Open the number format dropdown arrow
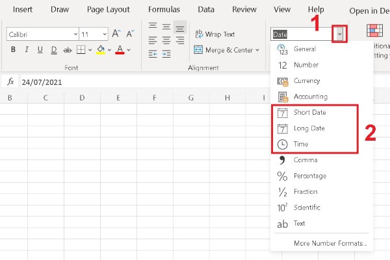This screenshot has height=260, width=390. [x=339, y=33]
